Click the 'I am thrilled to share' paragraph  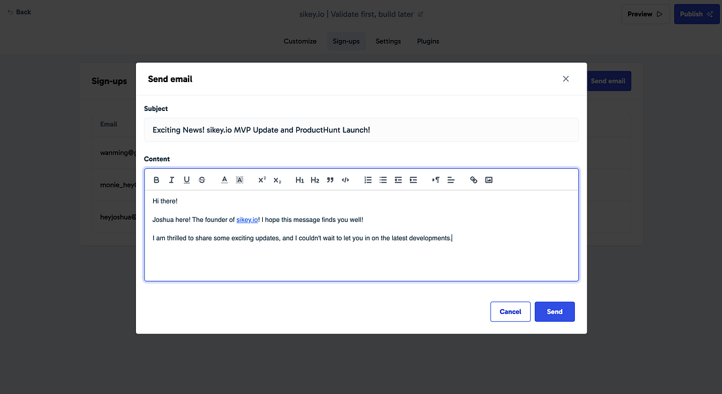tap(302, 238)
